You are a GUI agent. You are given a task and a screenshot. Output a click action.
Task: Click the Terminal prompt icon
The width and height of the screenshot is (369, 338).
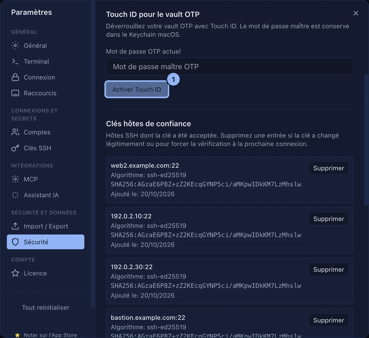pyautogui.click(x=15, y=61)
